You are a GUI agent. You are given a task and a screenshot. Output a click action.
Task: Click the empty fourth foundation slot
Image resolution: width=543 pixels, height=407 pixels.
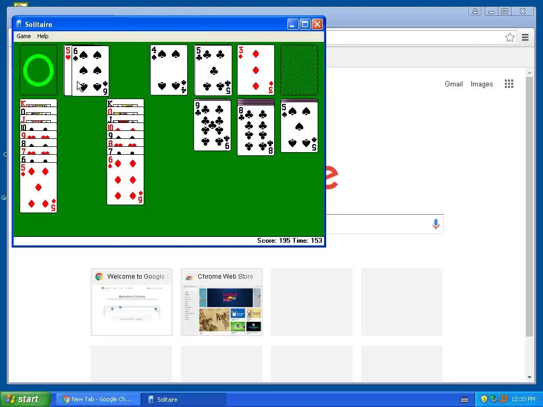click(x=299, y=70)
